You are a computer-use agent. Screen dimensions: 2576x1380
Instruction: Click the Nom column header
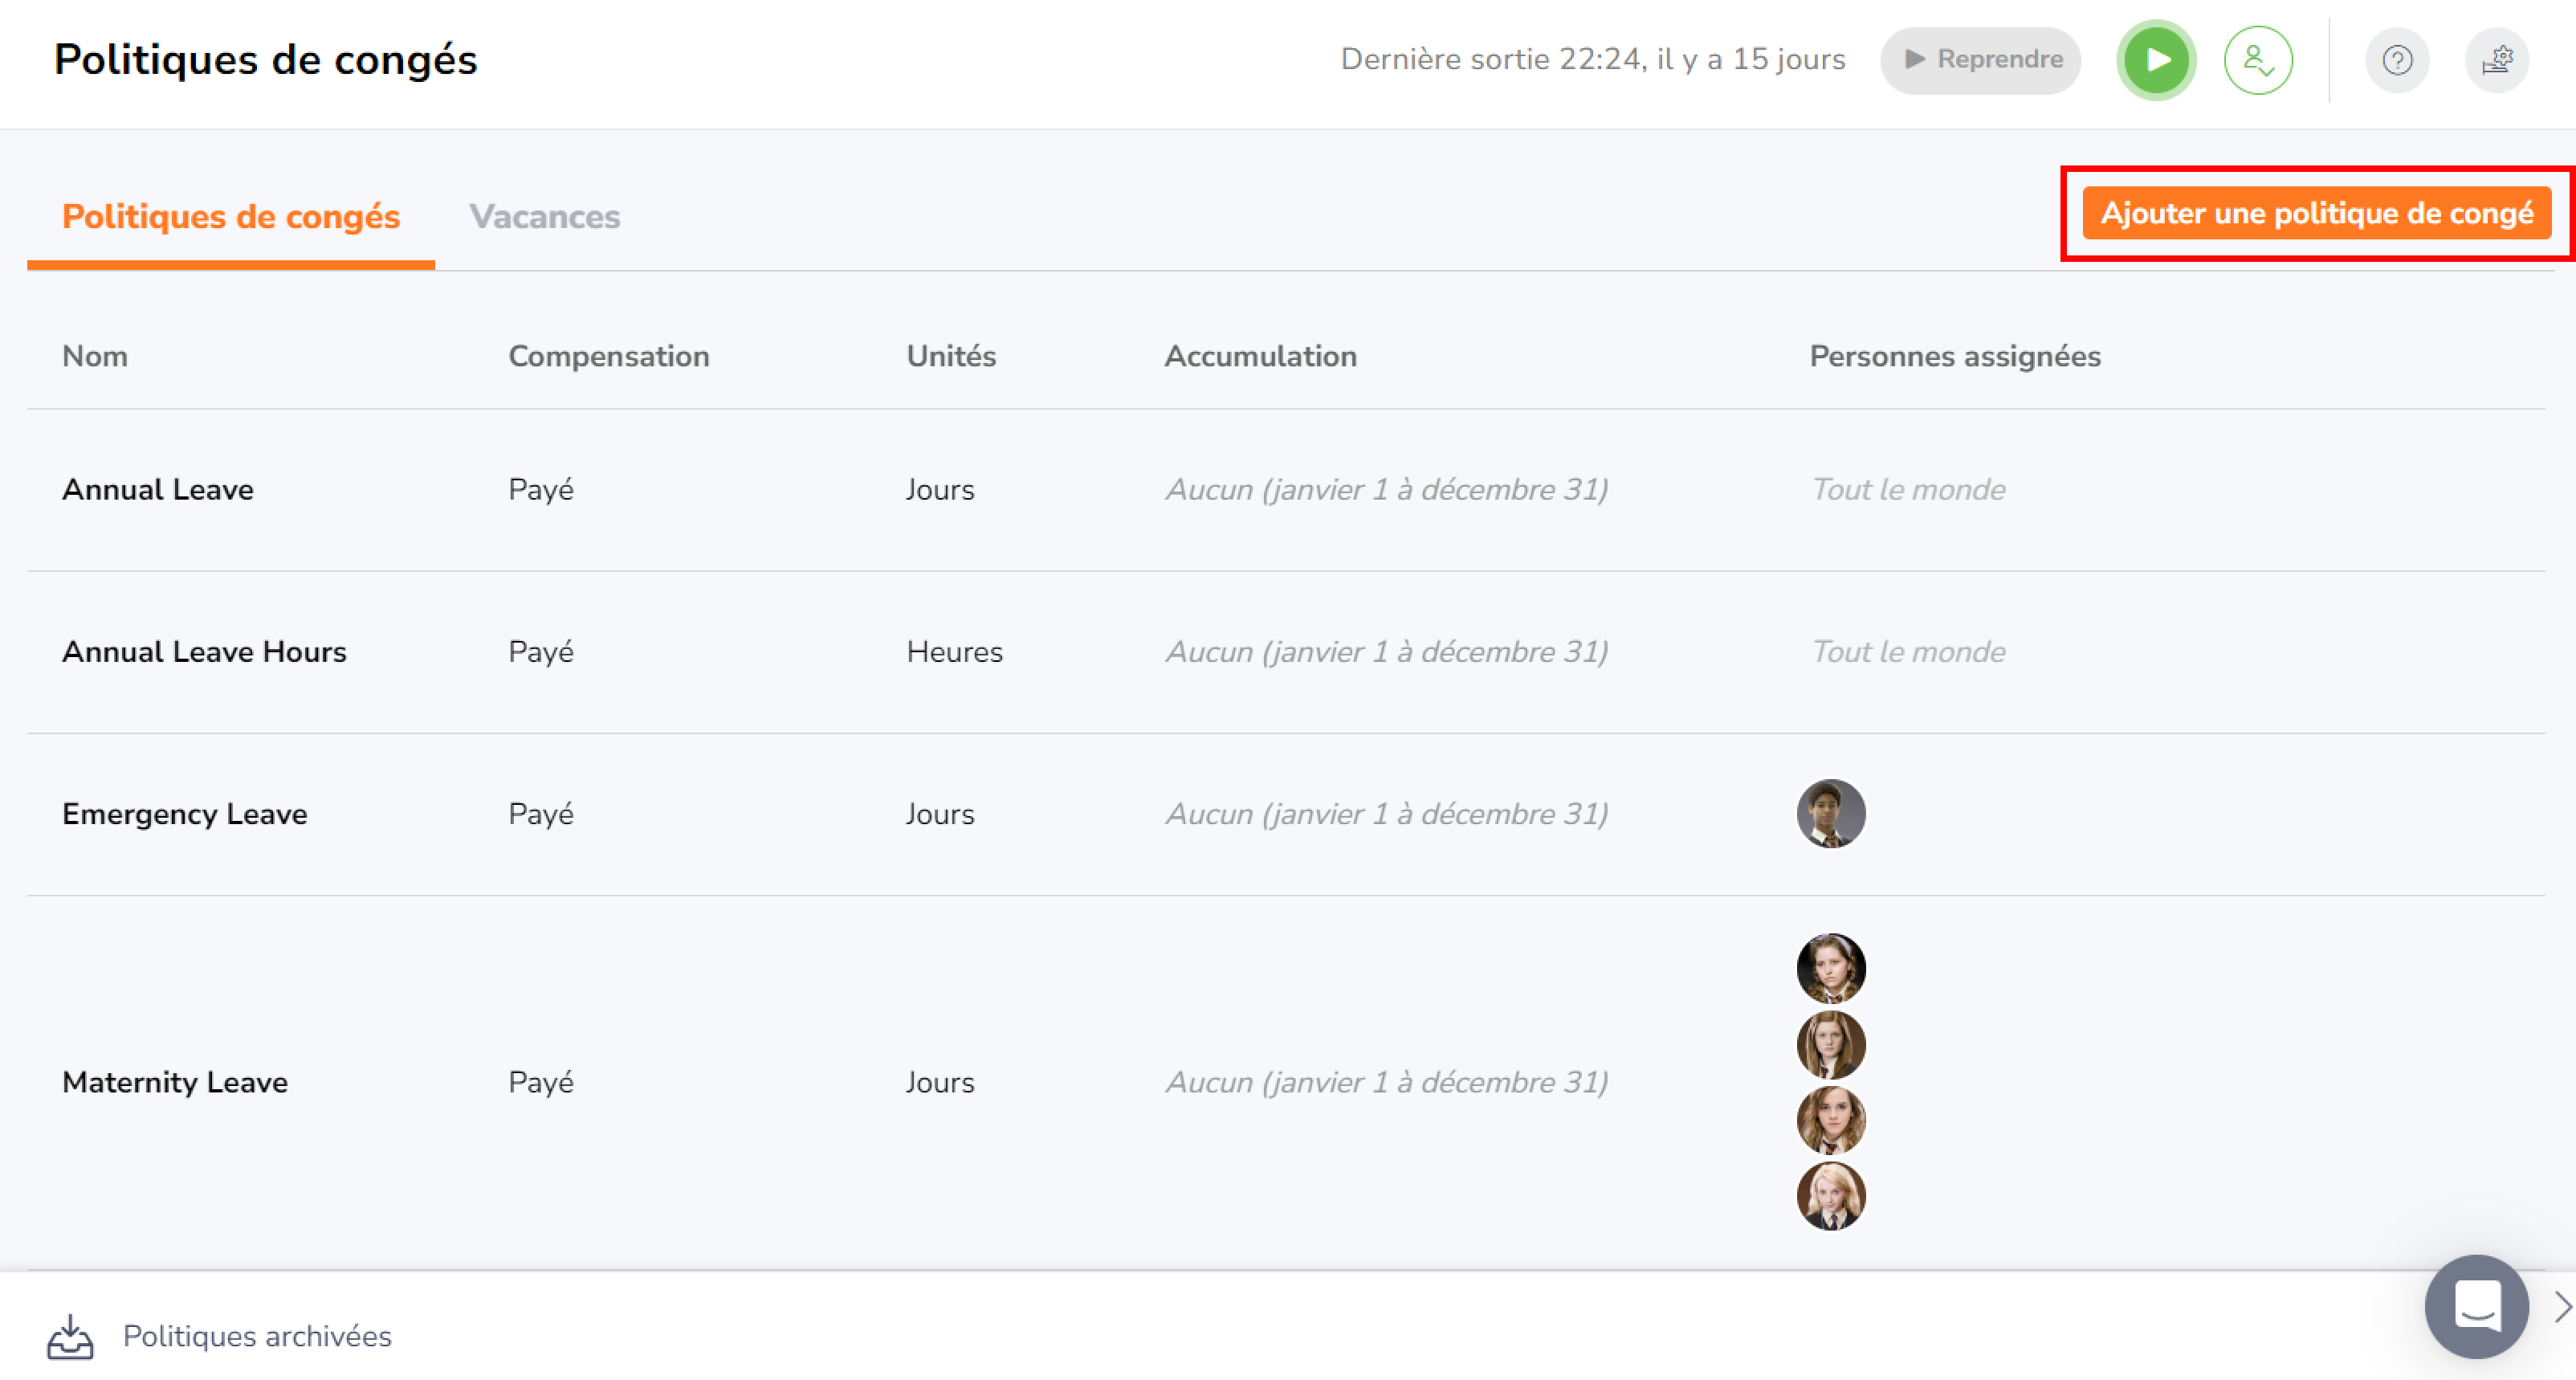(x=95, y=356)
